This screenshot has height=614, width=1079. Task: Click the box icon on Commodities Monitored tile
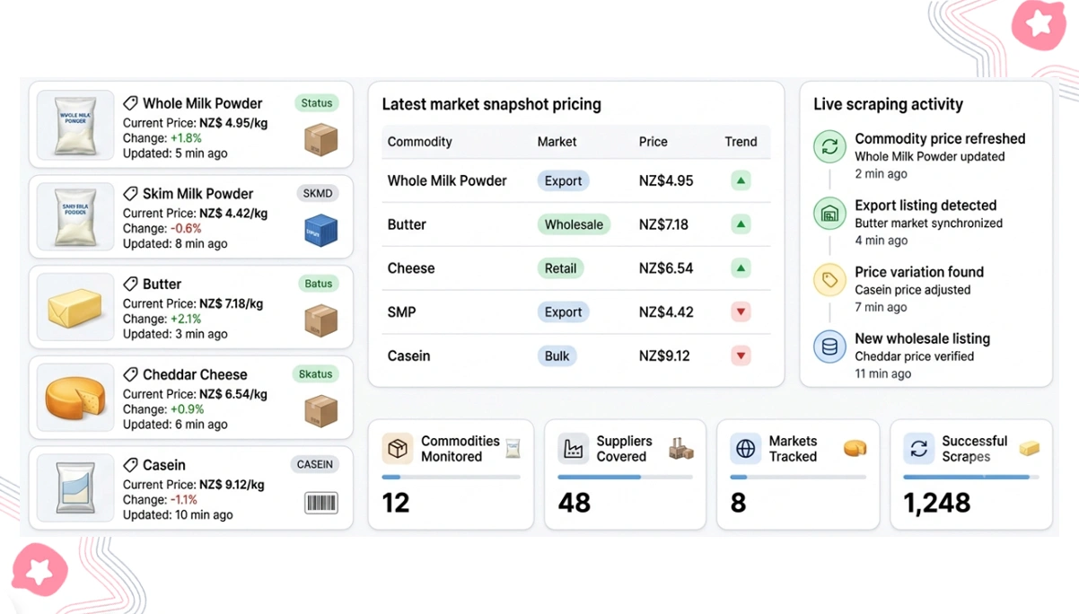tap(398, 448)
